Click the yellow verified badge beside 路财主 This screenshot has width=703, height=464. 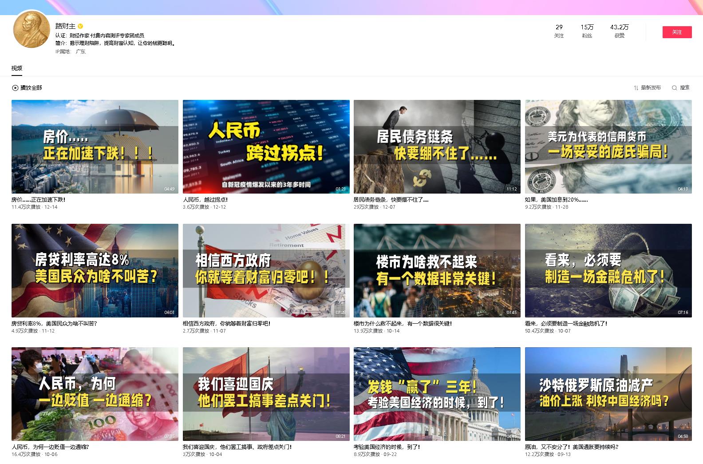pyautogui.click(x=81, y=26)
